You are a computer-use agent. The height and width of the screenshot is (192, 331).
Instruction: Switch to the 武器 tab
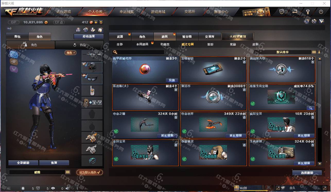coord(120,37)
